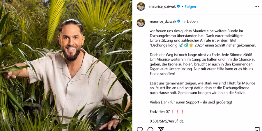Open comments via the speech bubble icon
262x131 pixels.
tap(151, 129)
